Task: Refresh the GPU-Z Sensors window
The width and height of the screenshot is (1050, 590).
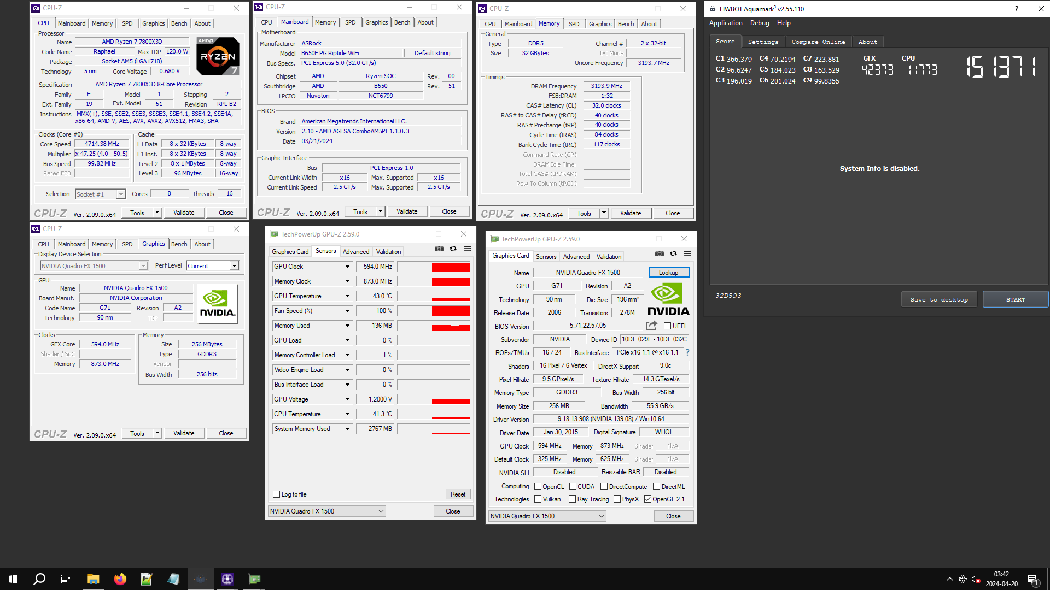Action: point(453,249)
